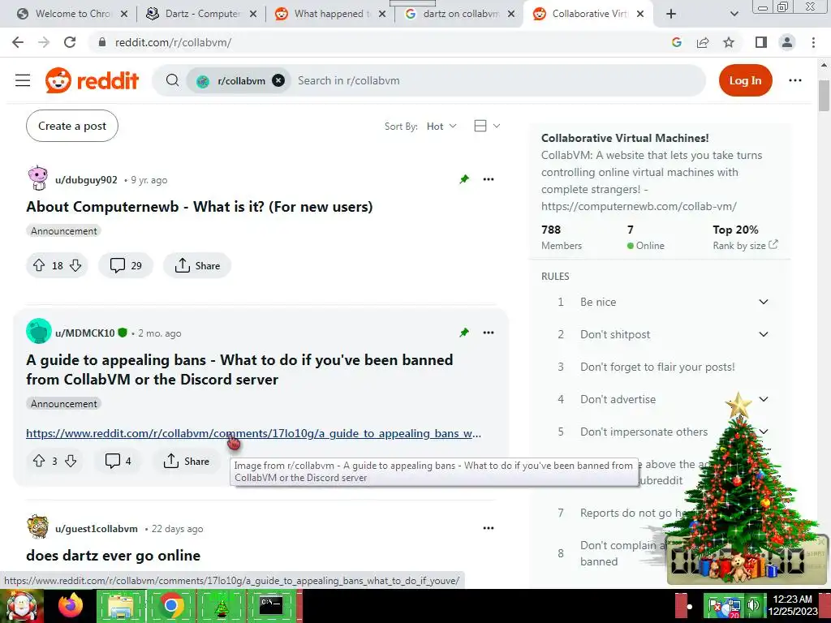Click the Create a post button
The height and width of the screenshot is (623, 831).
tap(72, 126)
